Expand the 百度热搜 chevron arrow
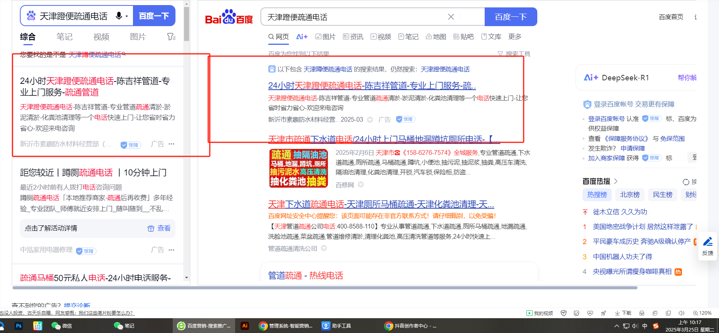Image resolution: width=719 pixels, height=333 pixels. click(x=616, y=181)
